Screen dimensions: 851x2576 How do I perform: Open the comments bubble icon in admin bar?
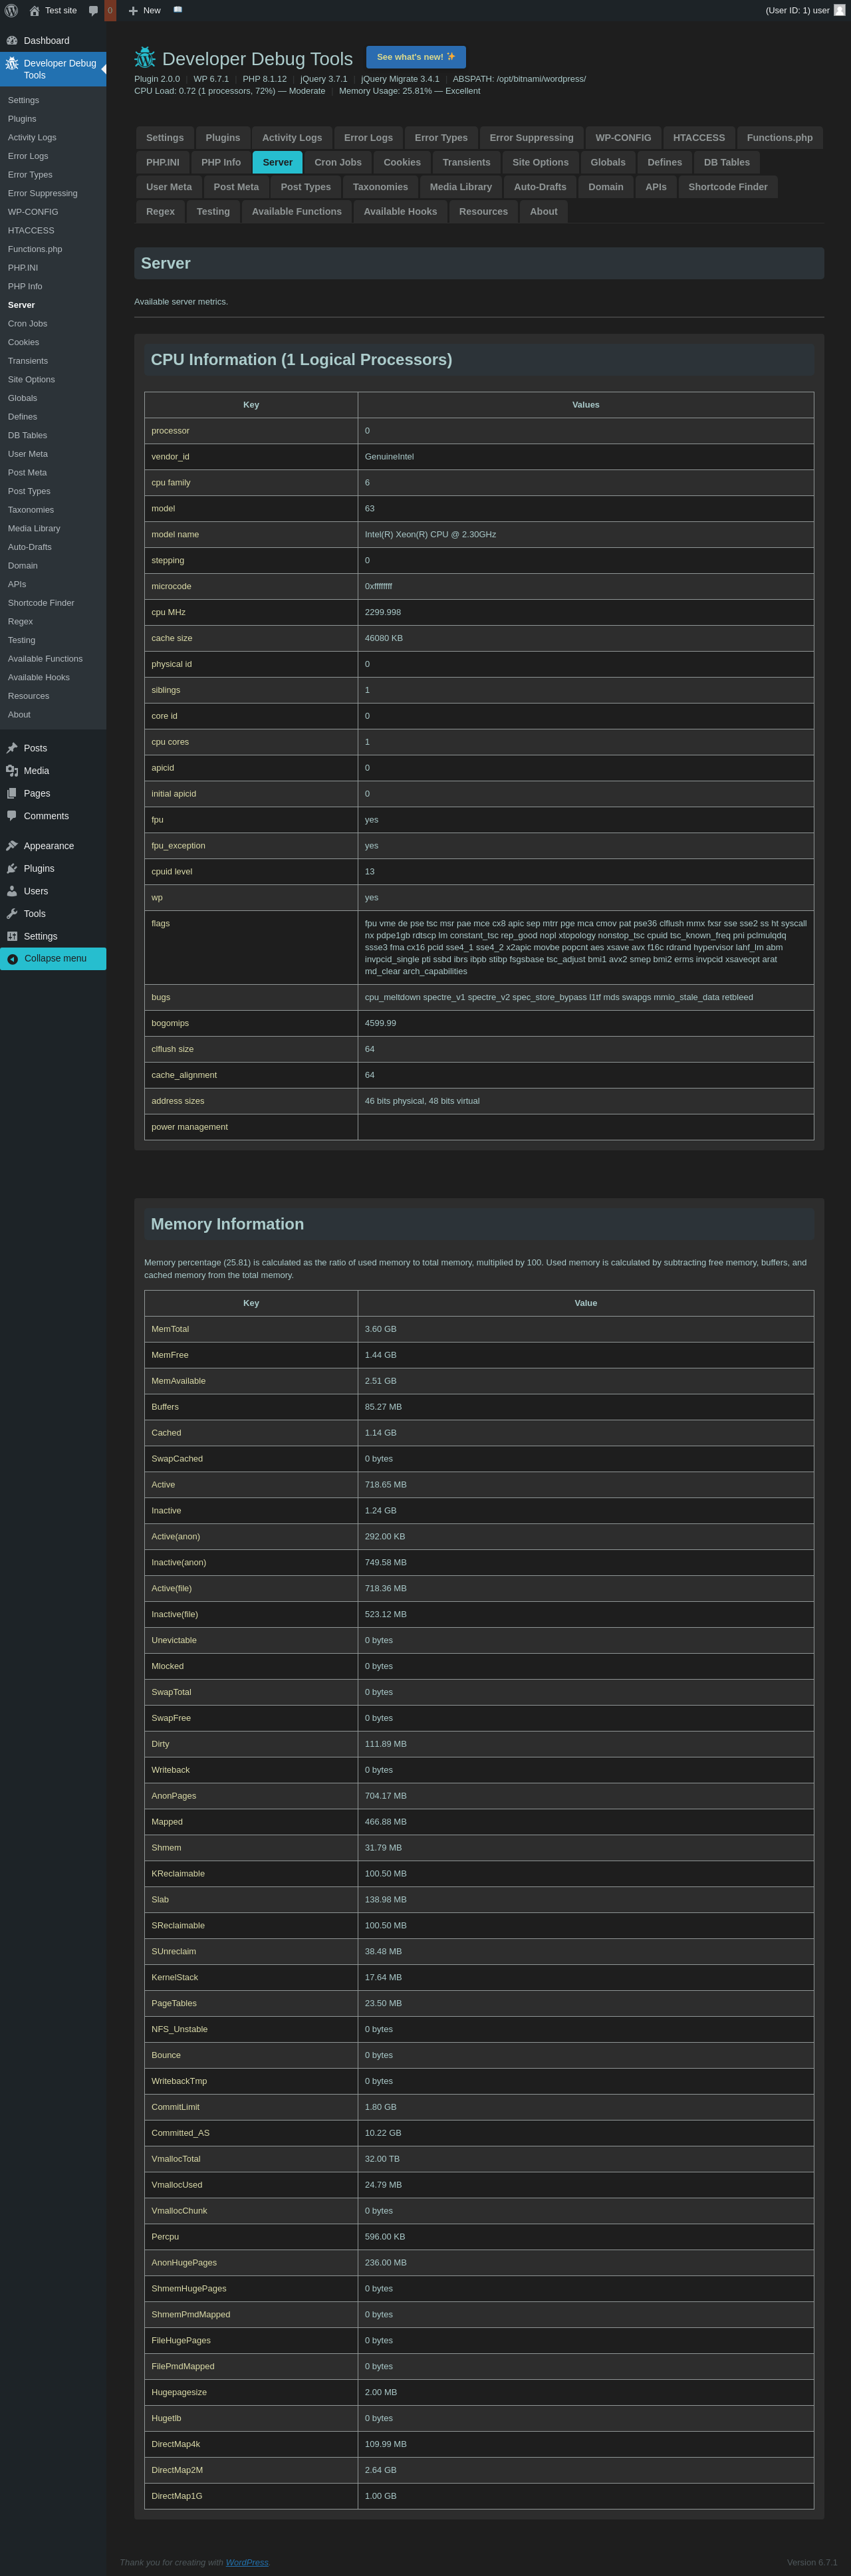[x=93, y=10]
